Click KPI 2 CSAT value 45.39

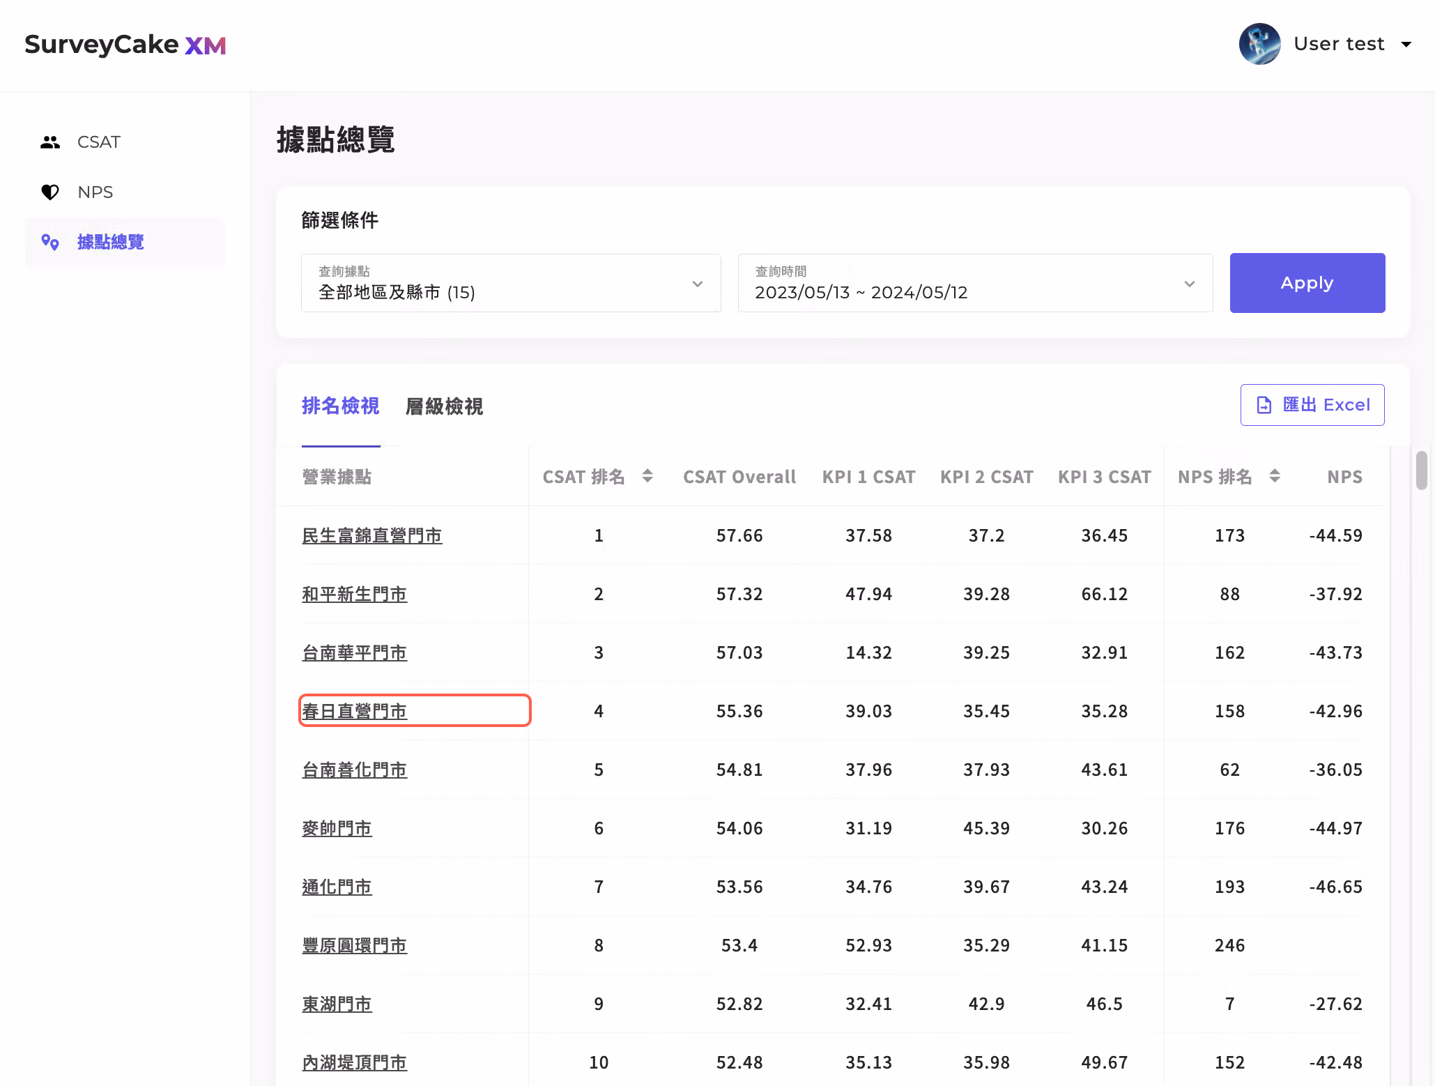987,829
